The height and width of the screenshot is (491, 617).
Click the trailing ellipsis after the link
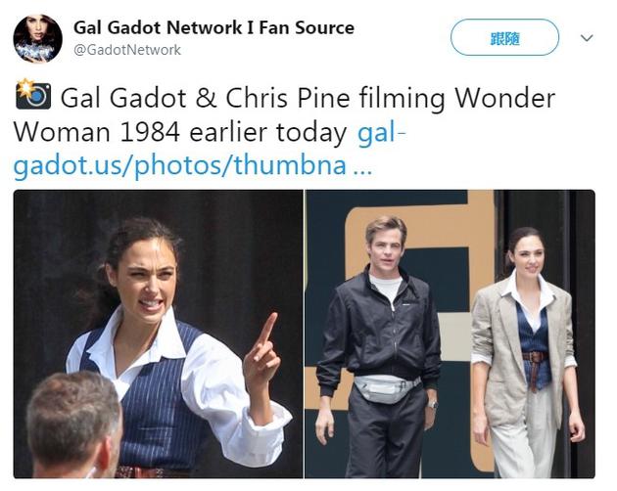pyautogui.click(x=362, y=170)
